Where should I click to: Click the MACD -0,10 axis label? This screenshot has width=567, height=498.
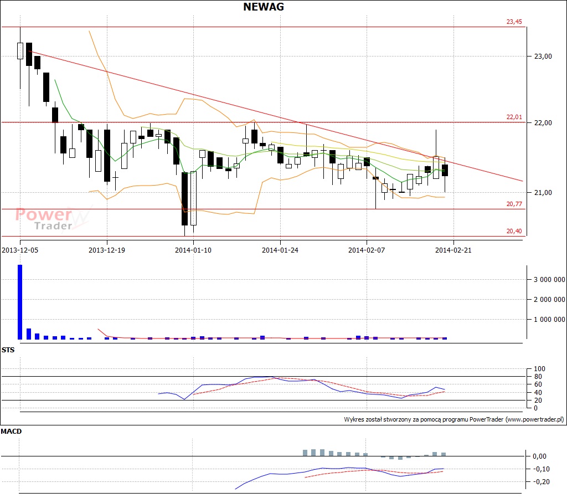pos(541,469)
